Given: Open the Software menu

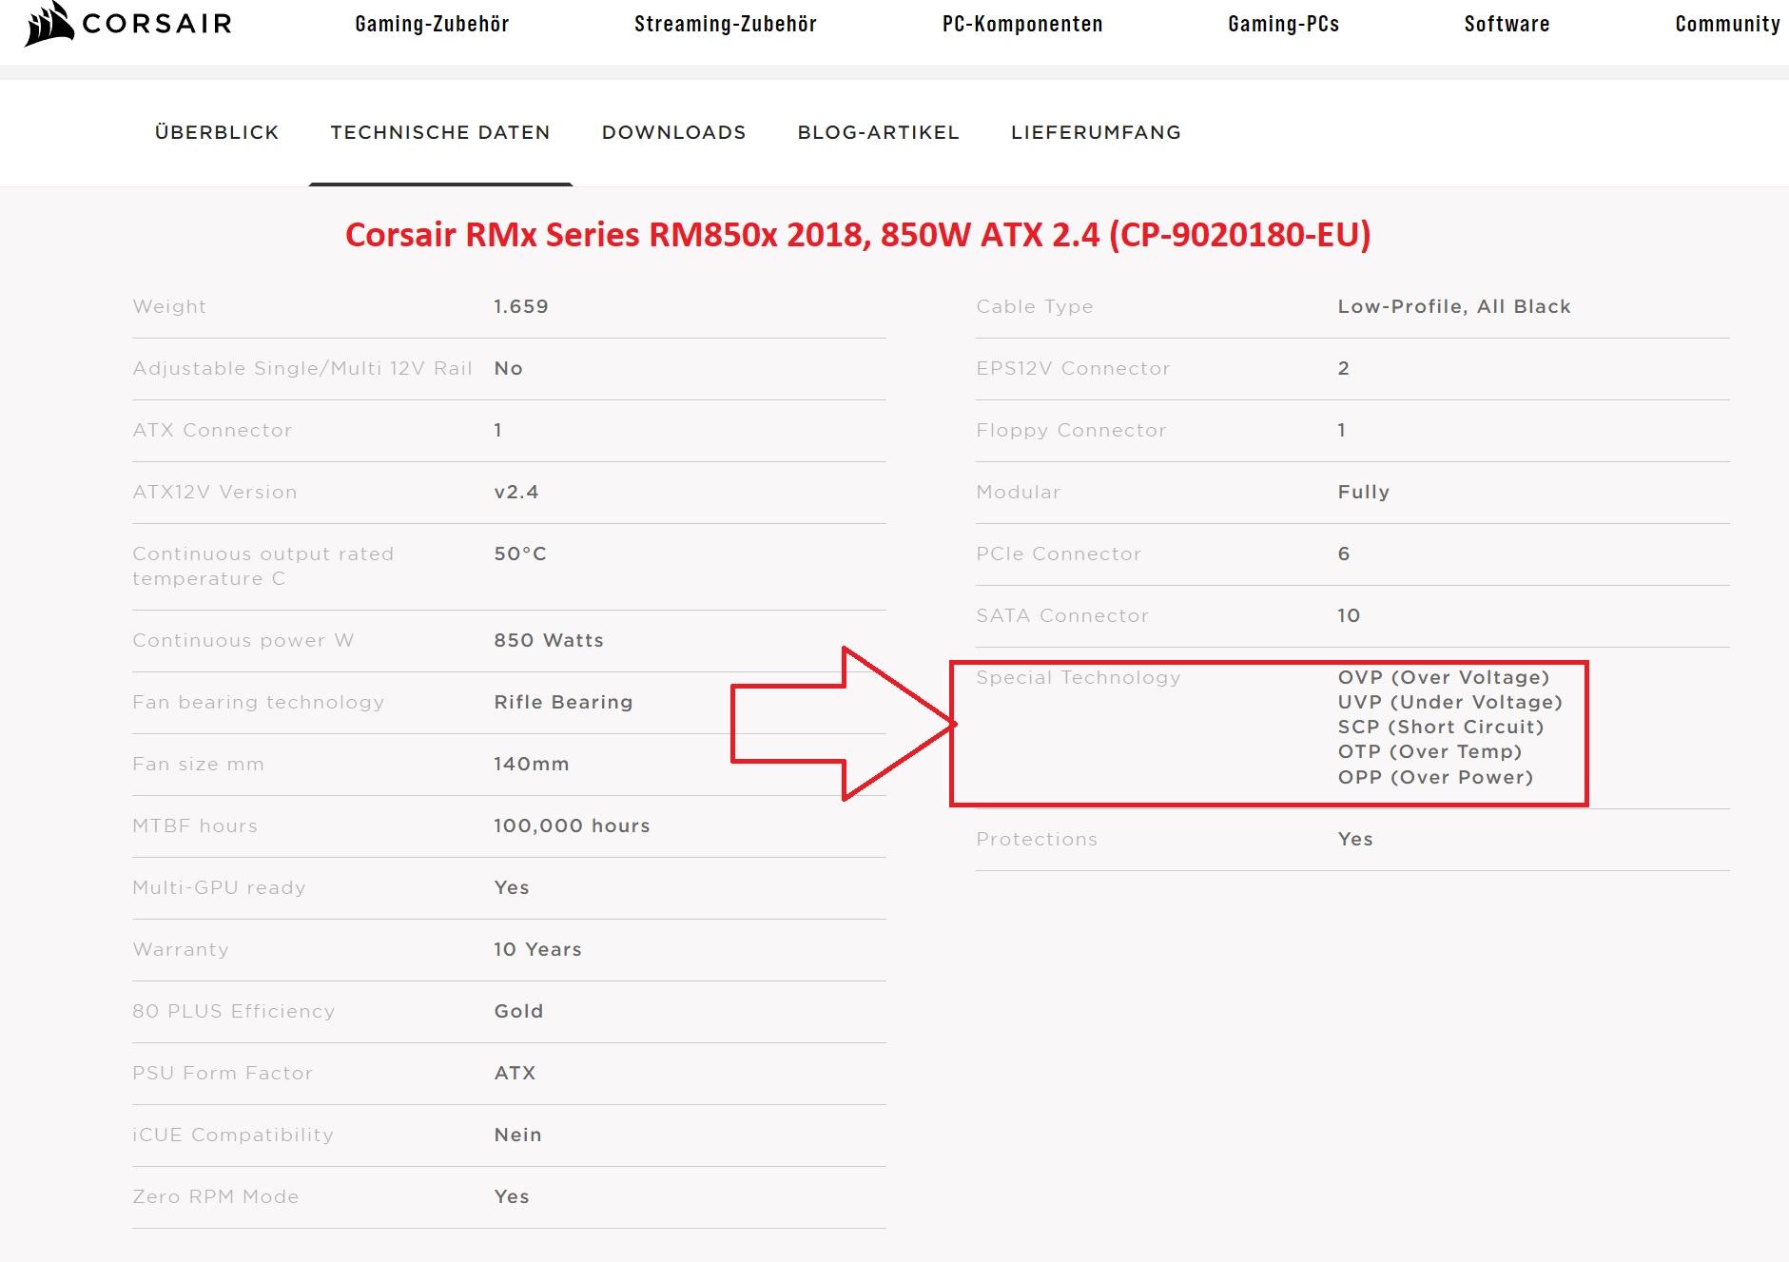Looking at the screenshot, I should (1507, 24).
